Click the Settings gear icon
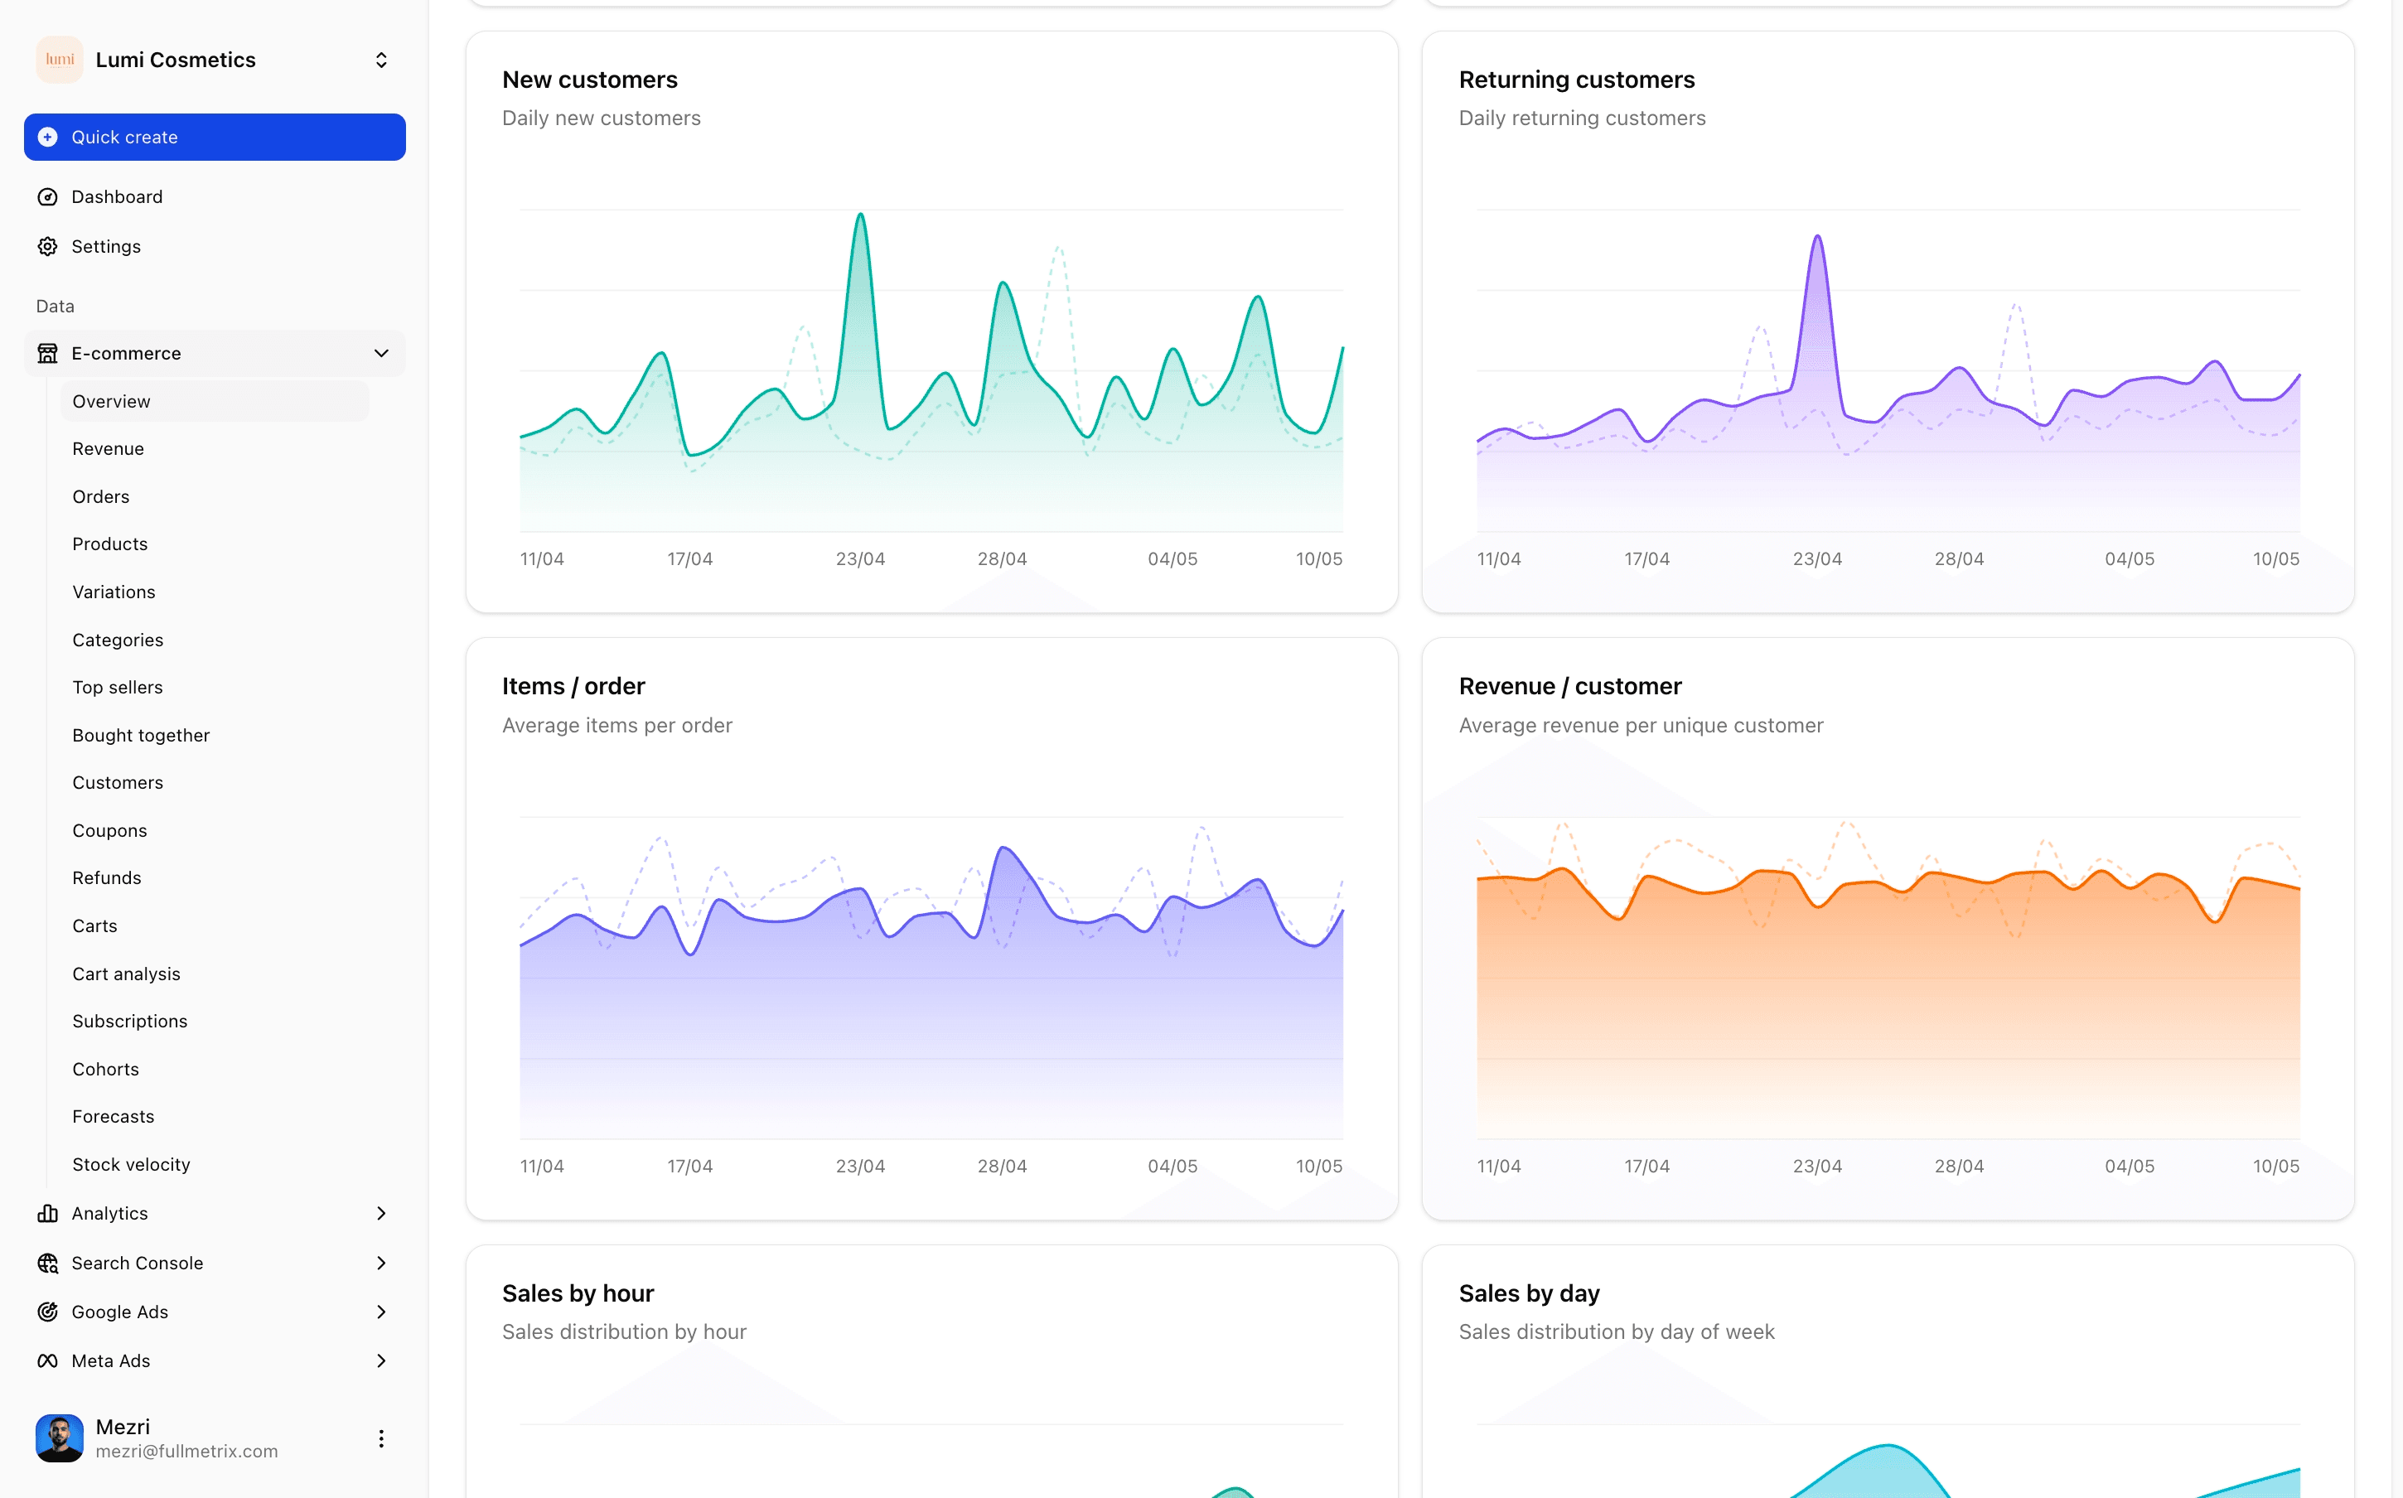This screenshot has width=2403, height=1498. pyautogui.click(x=47, y=246)
